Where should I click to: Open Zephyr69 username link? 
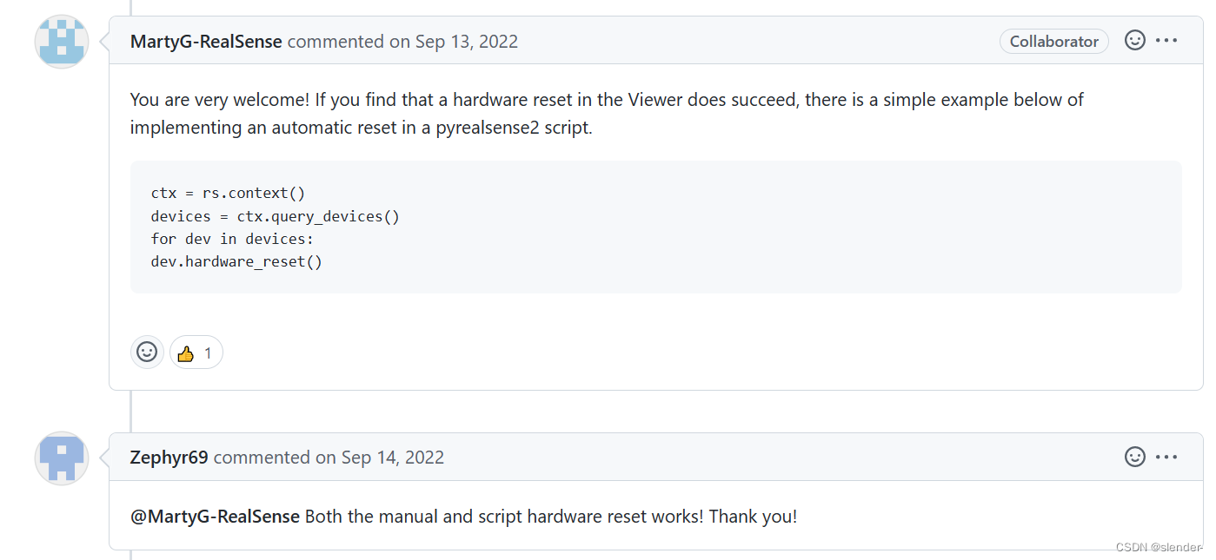click(x=169, y=457)
